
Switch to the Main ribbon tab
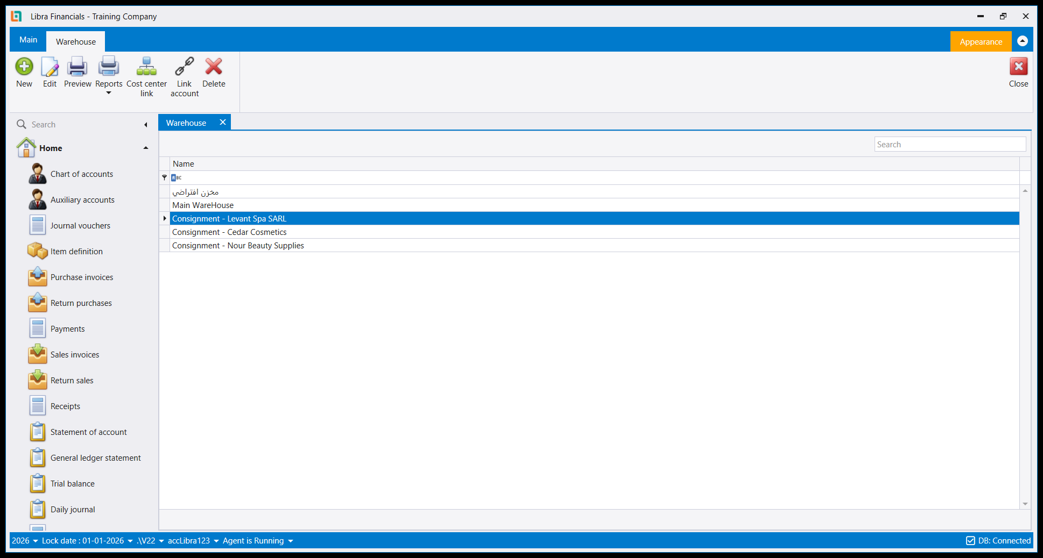(29, 40)
